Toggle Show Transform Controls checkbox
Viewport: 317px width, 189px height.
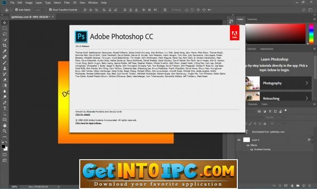pyautogui.click(x=50, y=9)
